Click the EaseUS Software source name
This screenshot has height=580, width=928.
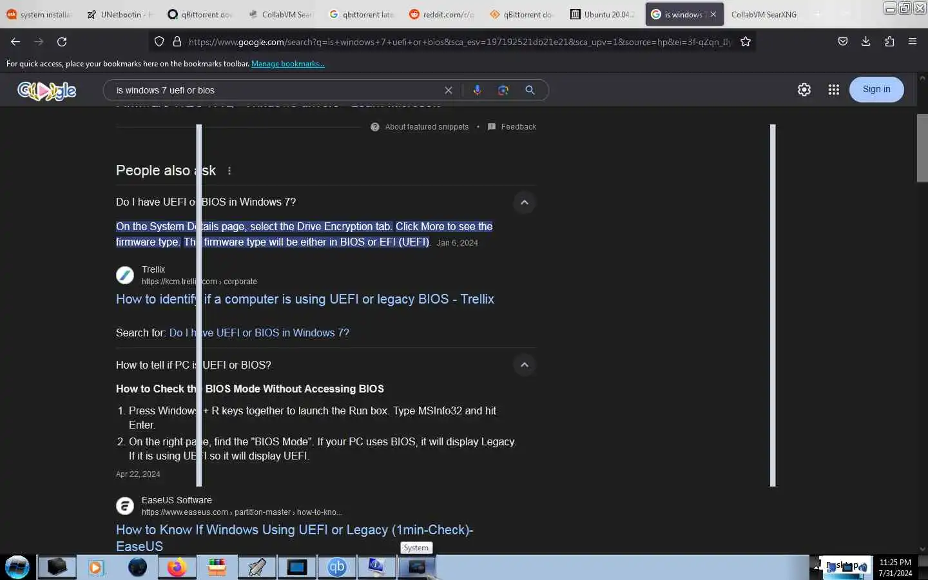[177, 500]
